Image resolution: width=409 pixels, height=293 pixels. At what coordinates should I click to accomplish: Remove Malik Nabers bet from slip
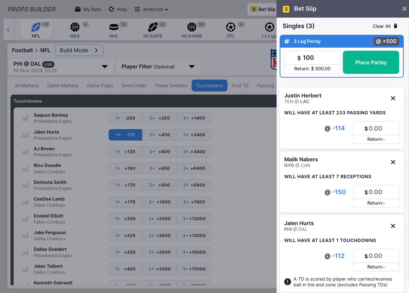(393, 162)
